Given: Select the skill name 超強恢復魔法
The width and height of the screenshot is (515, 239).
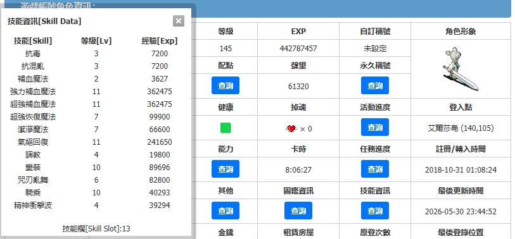Looking at the screenshot, I should coord(33,117).
